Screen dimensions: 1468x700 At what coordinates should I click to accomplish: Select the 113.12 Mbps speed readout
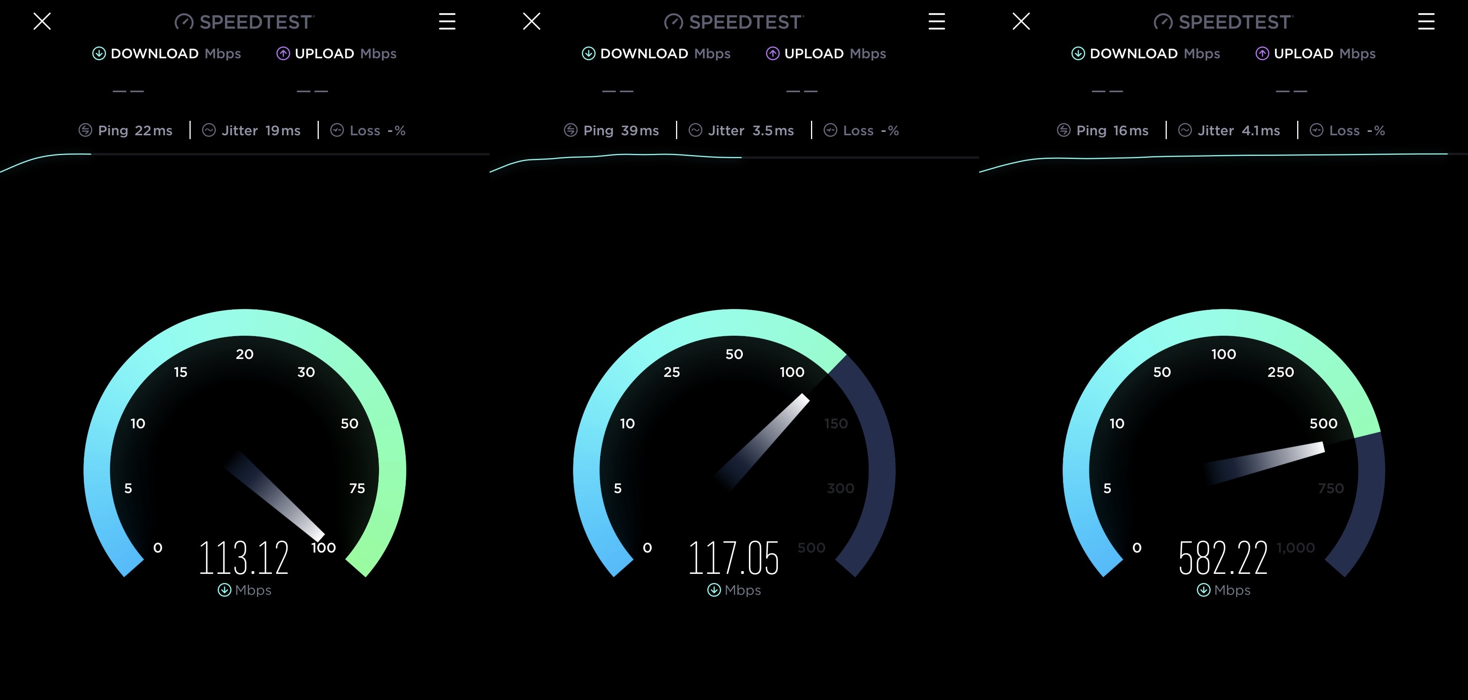pyautogui.click(x=244, y=557)
